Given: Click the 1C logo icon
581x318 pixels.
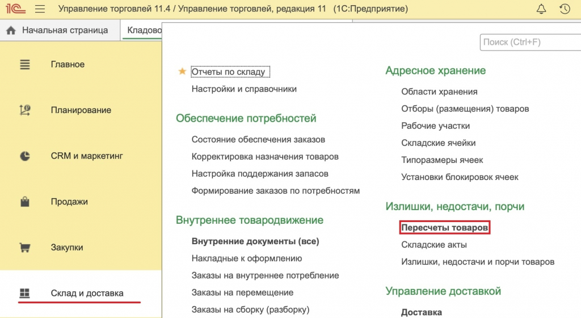Looking at the screenshot, I should 15,8.
